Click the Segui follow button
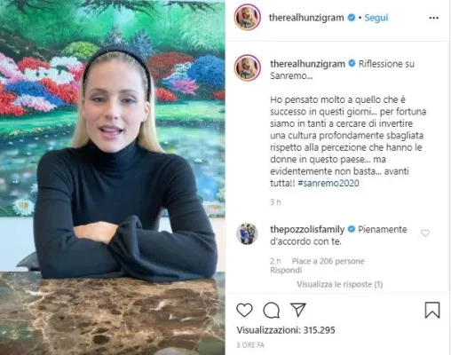The height and width of the screenshot is (355, 451). (x=376, y=18)
